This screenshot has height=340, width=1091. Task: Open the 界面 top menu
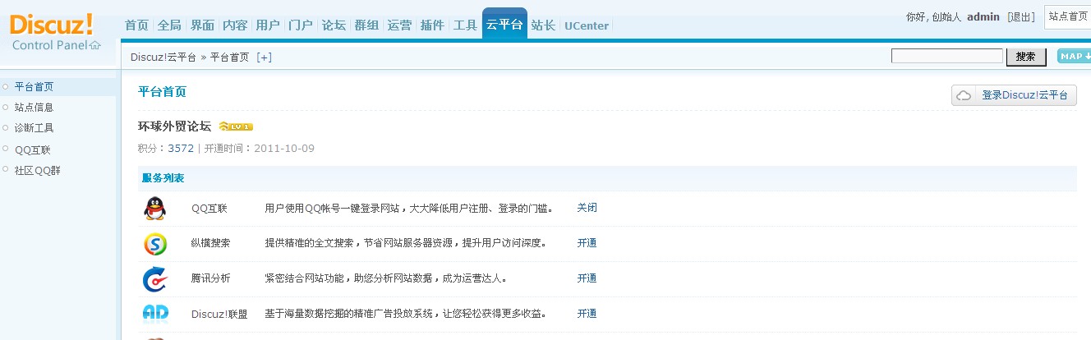202,25
